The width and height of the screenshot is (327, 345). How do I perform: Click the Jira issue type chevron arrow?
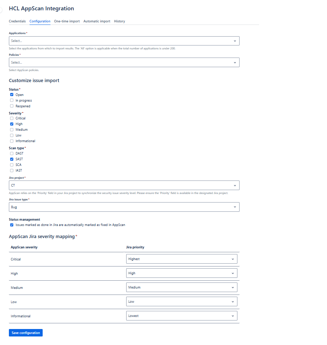(x=235, y=207)
